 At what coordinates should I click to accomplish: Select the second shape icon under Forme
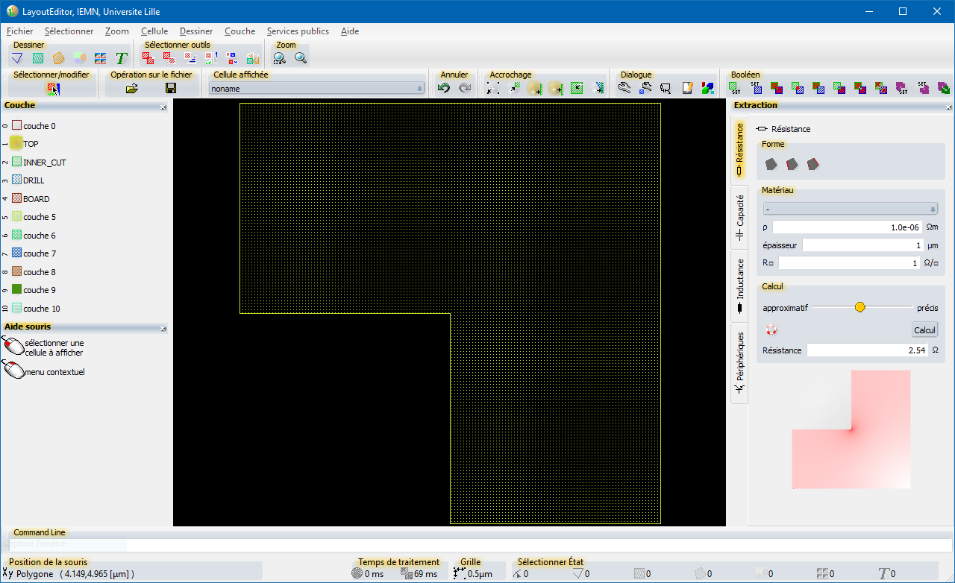pyautogui.click(x=792, y=163)
